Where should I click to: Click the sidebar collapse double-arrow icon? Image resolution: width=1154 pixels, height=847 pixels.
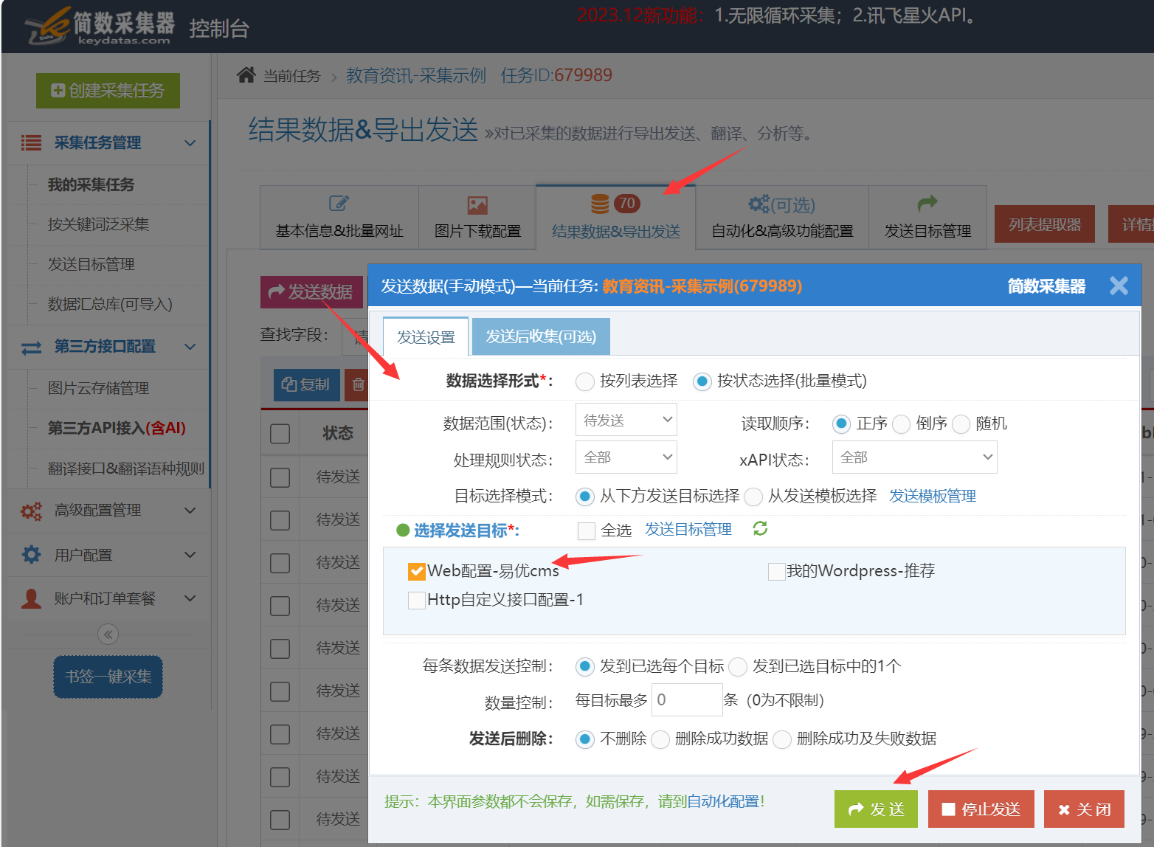[108, 635]
